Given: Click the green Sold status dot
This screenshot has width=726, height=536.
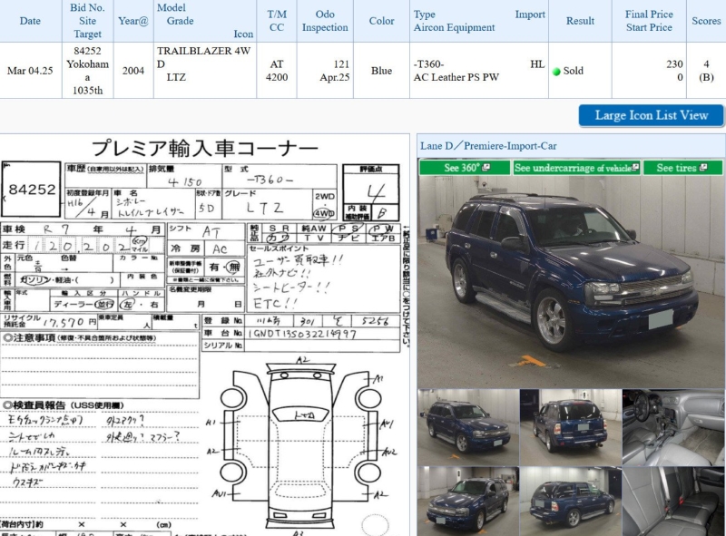Looking at the screenshot, I should (556, 71).
